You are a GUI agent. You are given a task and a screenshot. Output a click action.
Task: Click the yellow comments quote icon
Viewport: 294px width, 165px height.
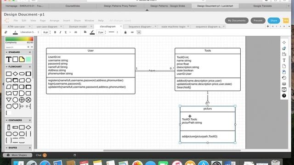point(286,20)
